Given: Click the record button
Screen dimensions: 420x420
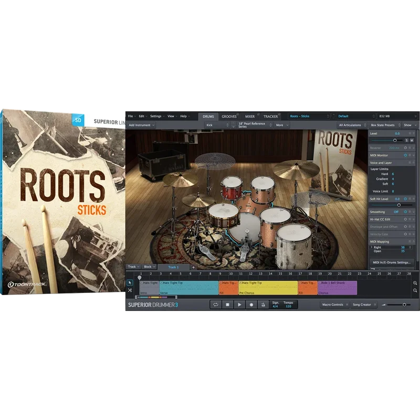Looking at the screenshot, I should [x=251, y=304].
